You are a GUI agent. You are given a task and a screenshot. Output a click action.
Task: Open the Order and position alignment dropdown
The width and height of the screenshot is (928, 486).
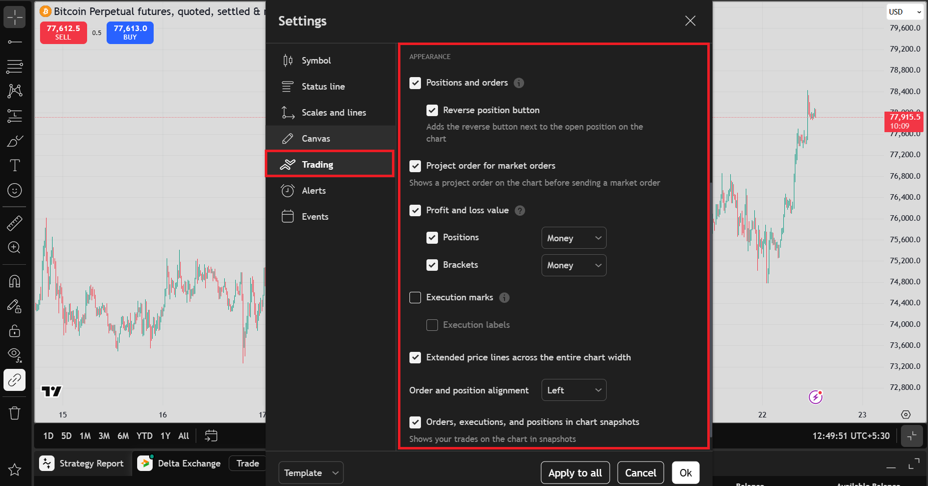574,390
